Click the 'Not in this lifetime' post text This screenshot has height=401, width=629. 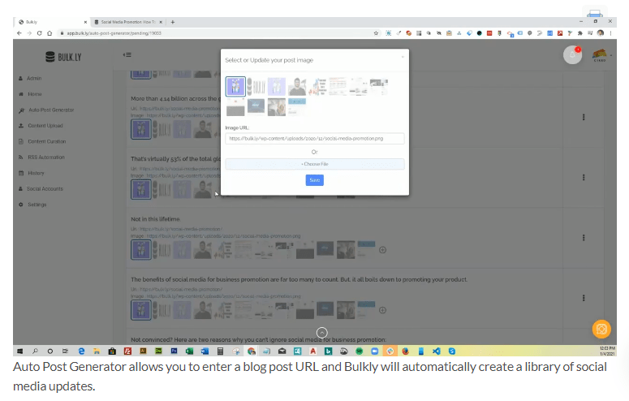(155, 219)
